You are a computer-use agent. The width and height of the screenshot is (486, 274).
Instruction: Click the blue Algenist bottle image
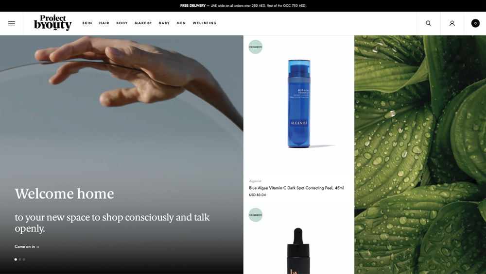[x=299, y=104]
